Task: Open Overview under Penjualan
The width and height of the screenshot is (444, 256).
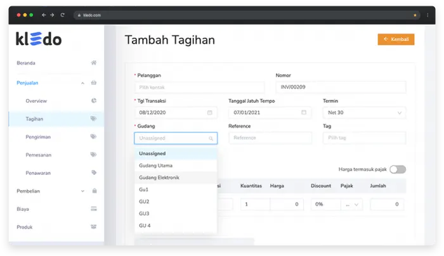Action: (36, 101)
